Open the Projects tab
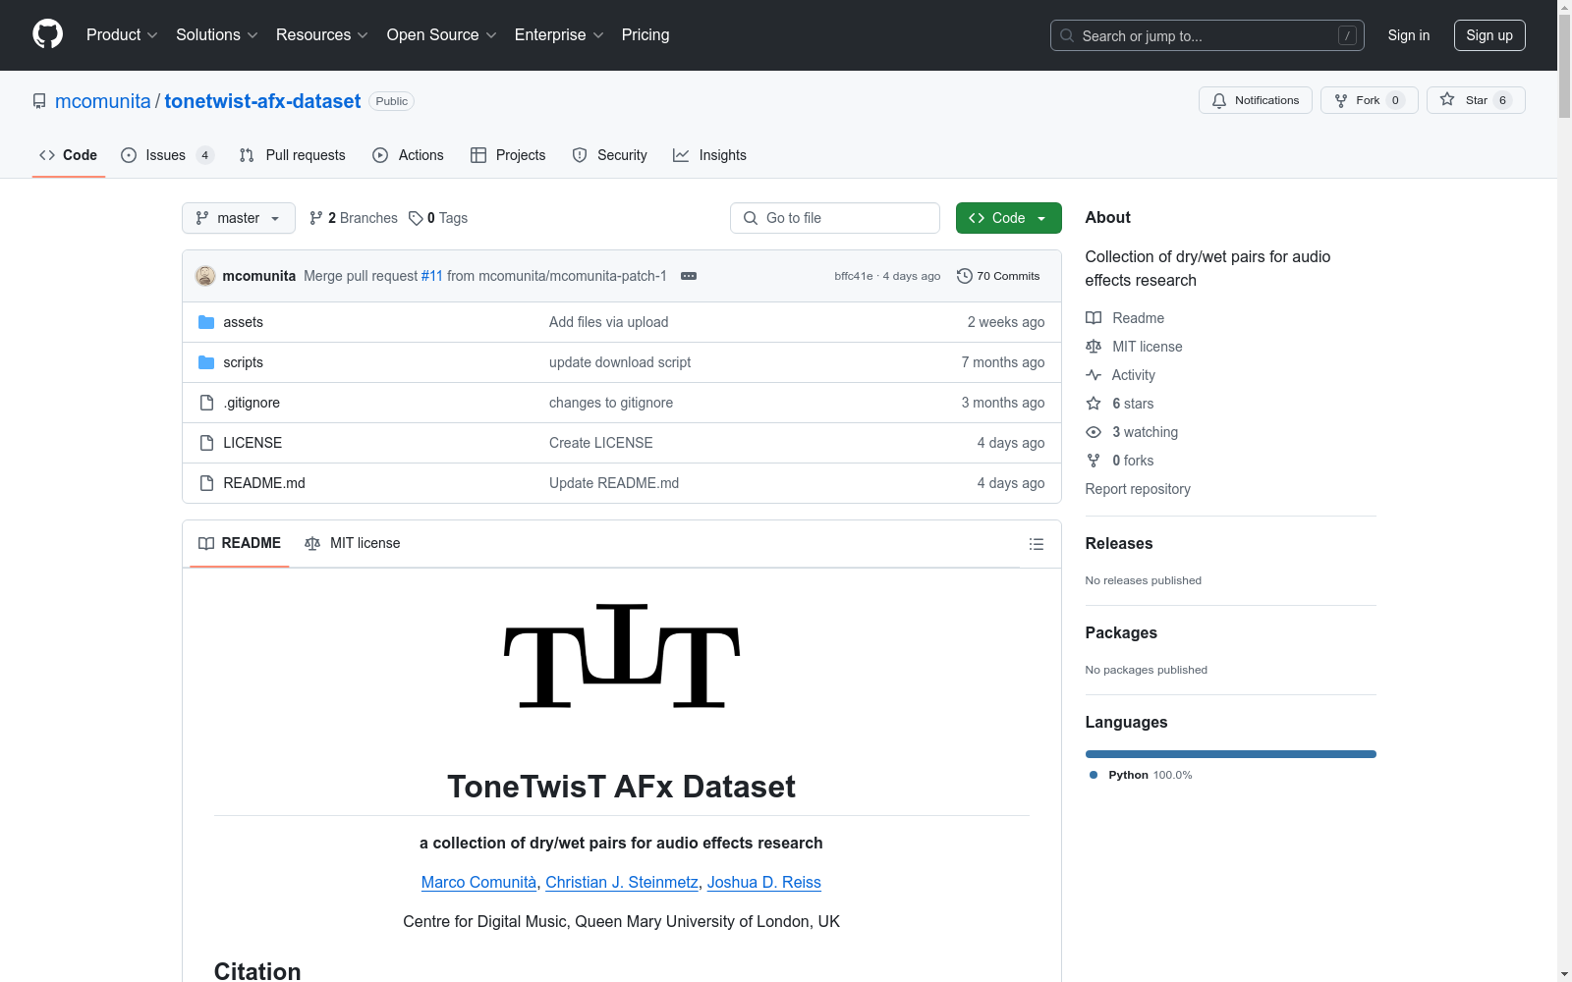The width and height of the screenshot is (1572, 982). [x=508, y=155]
